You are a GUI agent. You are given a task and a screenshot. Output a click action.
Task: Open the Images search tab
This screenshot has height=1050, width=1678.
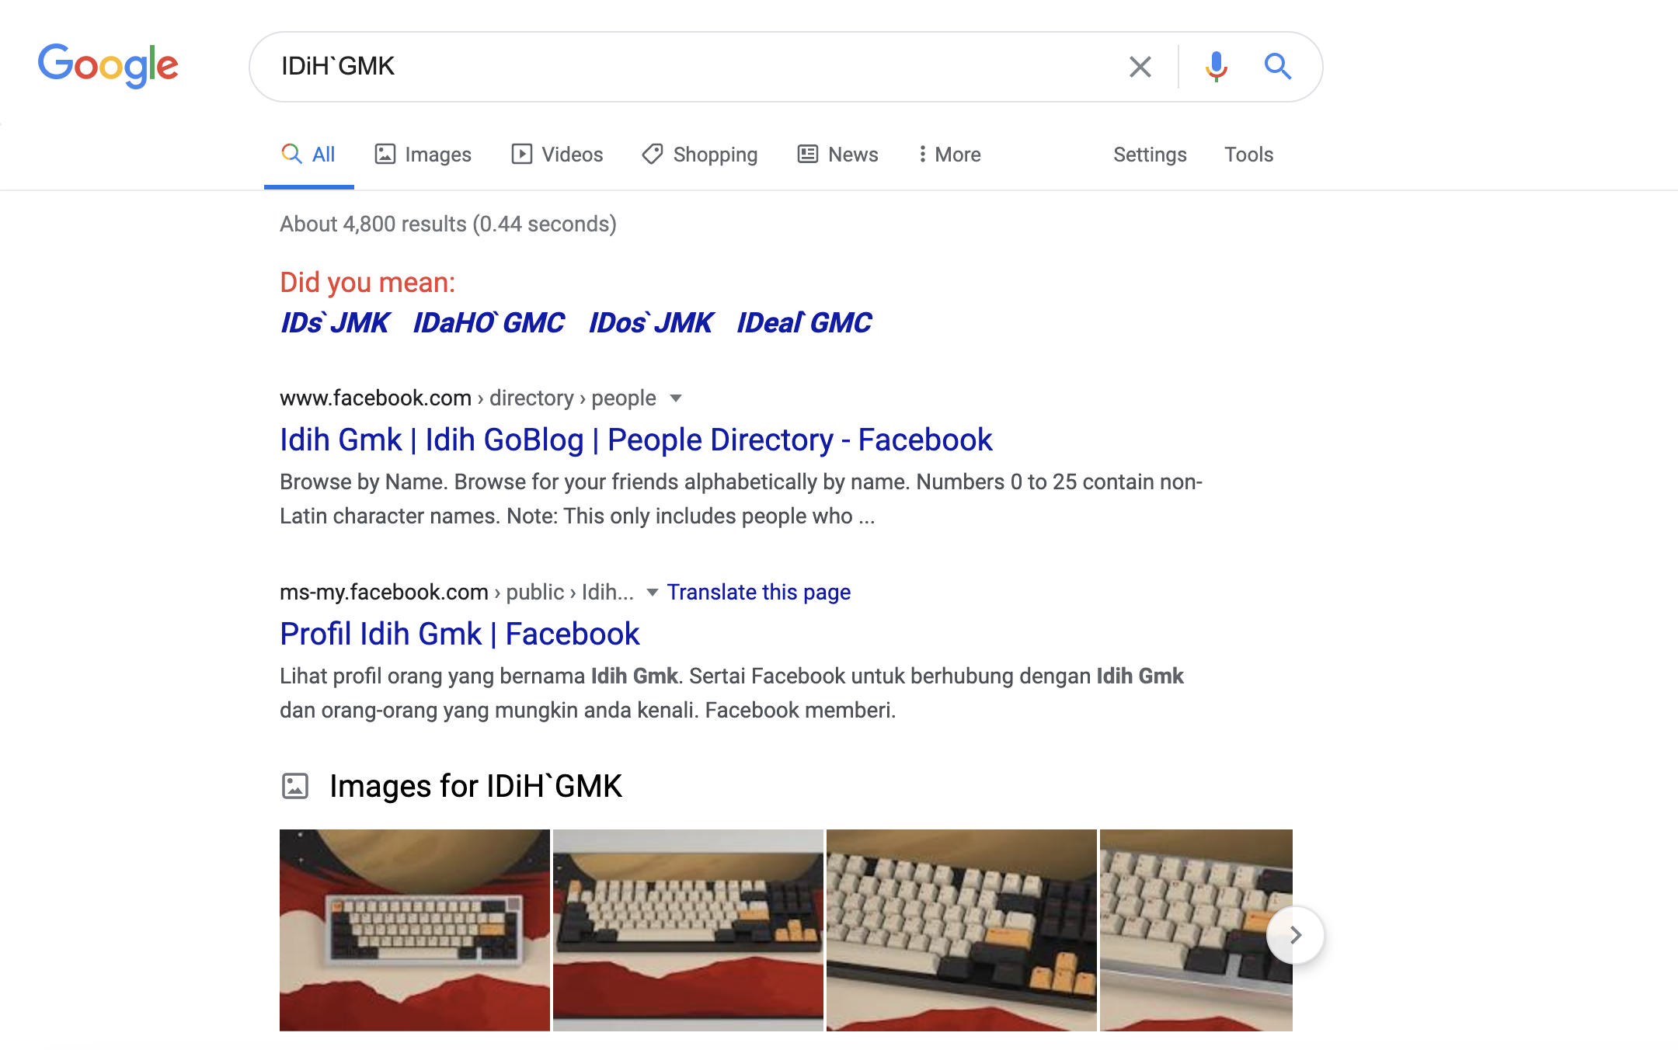(437, 154)
